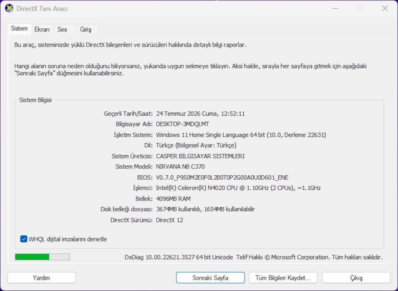The height and width of the screenshot is (291, 398).
Task: Go to the Giriş tab
Action: (x=86, y=29)
